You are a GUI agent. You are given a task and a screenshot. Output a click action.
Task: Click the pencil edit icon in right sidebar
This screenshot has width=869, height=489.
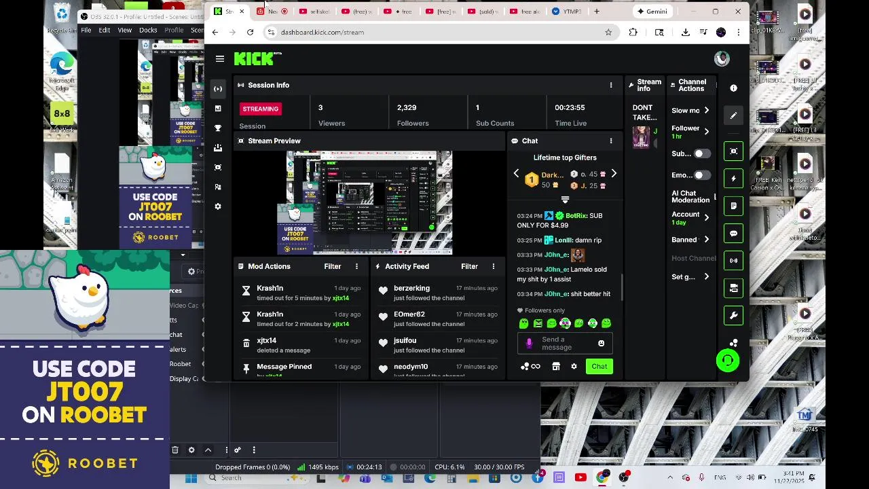733,116
